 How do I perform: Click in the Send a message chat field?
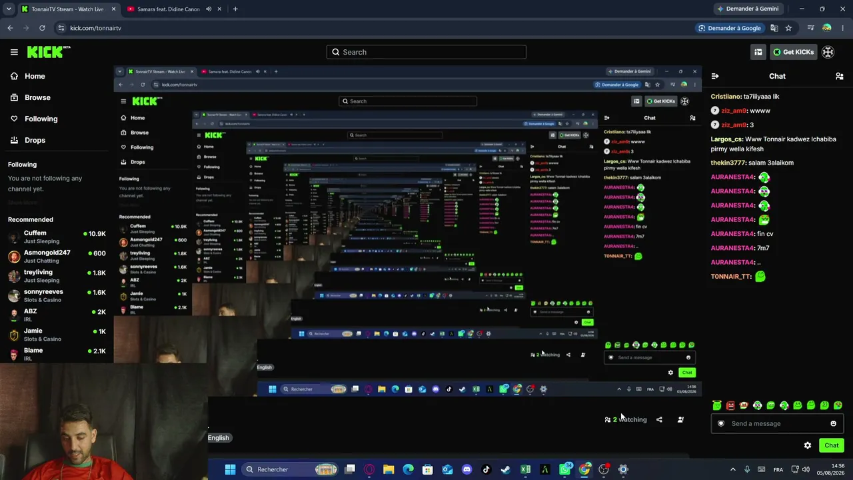pyautogui.click(x=777, y=423)
